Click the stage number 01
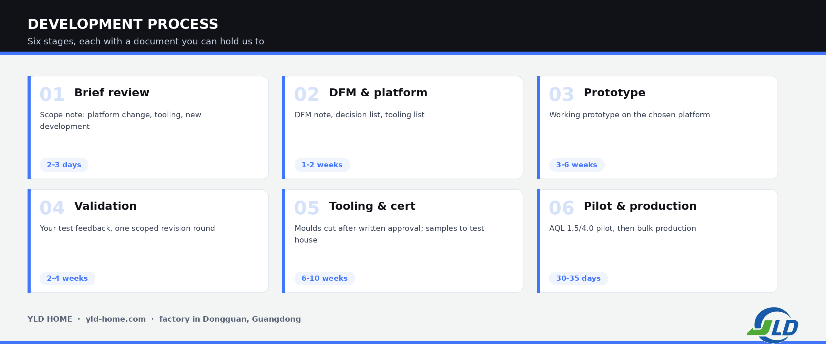This screenshot has width=826, height=344. pyautogui.click(x=52, y=94)
